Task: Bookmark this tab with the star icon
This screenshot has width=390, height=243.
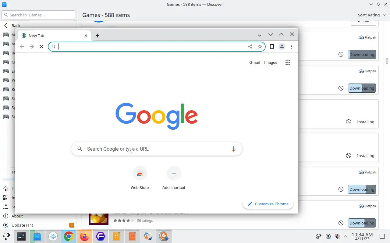Action: [260, 46]
